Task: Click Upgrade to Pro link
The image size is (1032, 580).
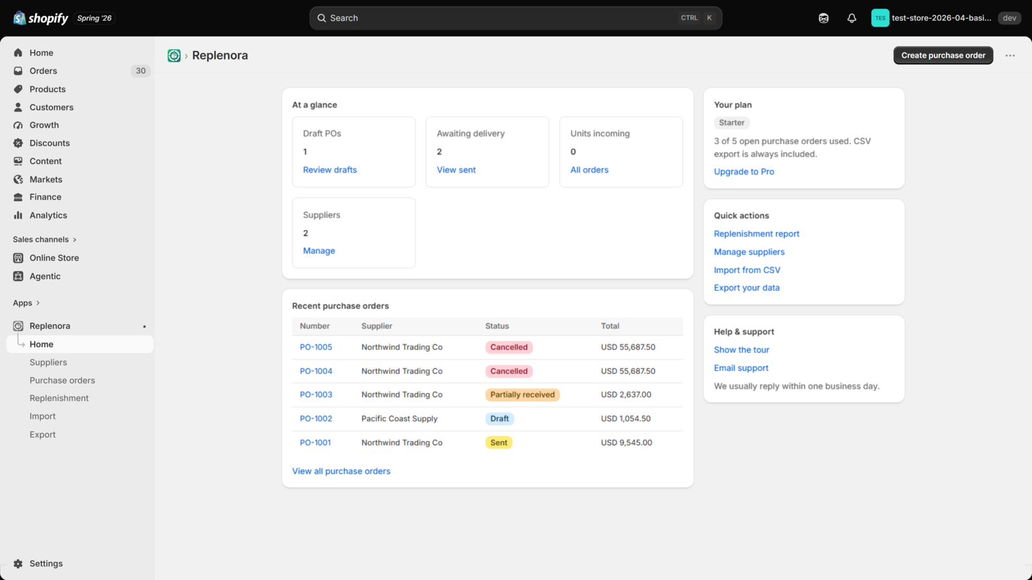Action: click(744, 171)
